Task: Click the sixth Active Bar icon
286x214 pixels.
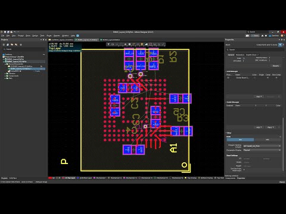Action: [x=129, y=45]
